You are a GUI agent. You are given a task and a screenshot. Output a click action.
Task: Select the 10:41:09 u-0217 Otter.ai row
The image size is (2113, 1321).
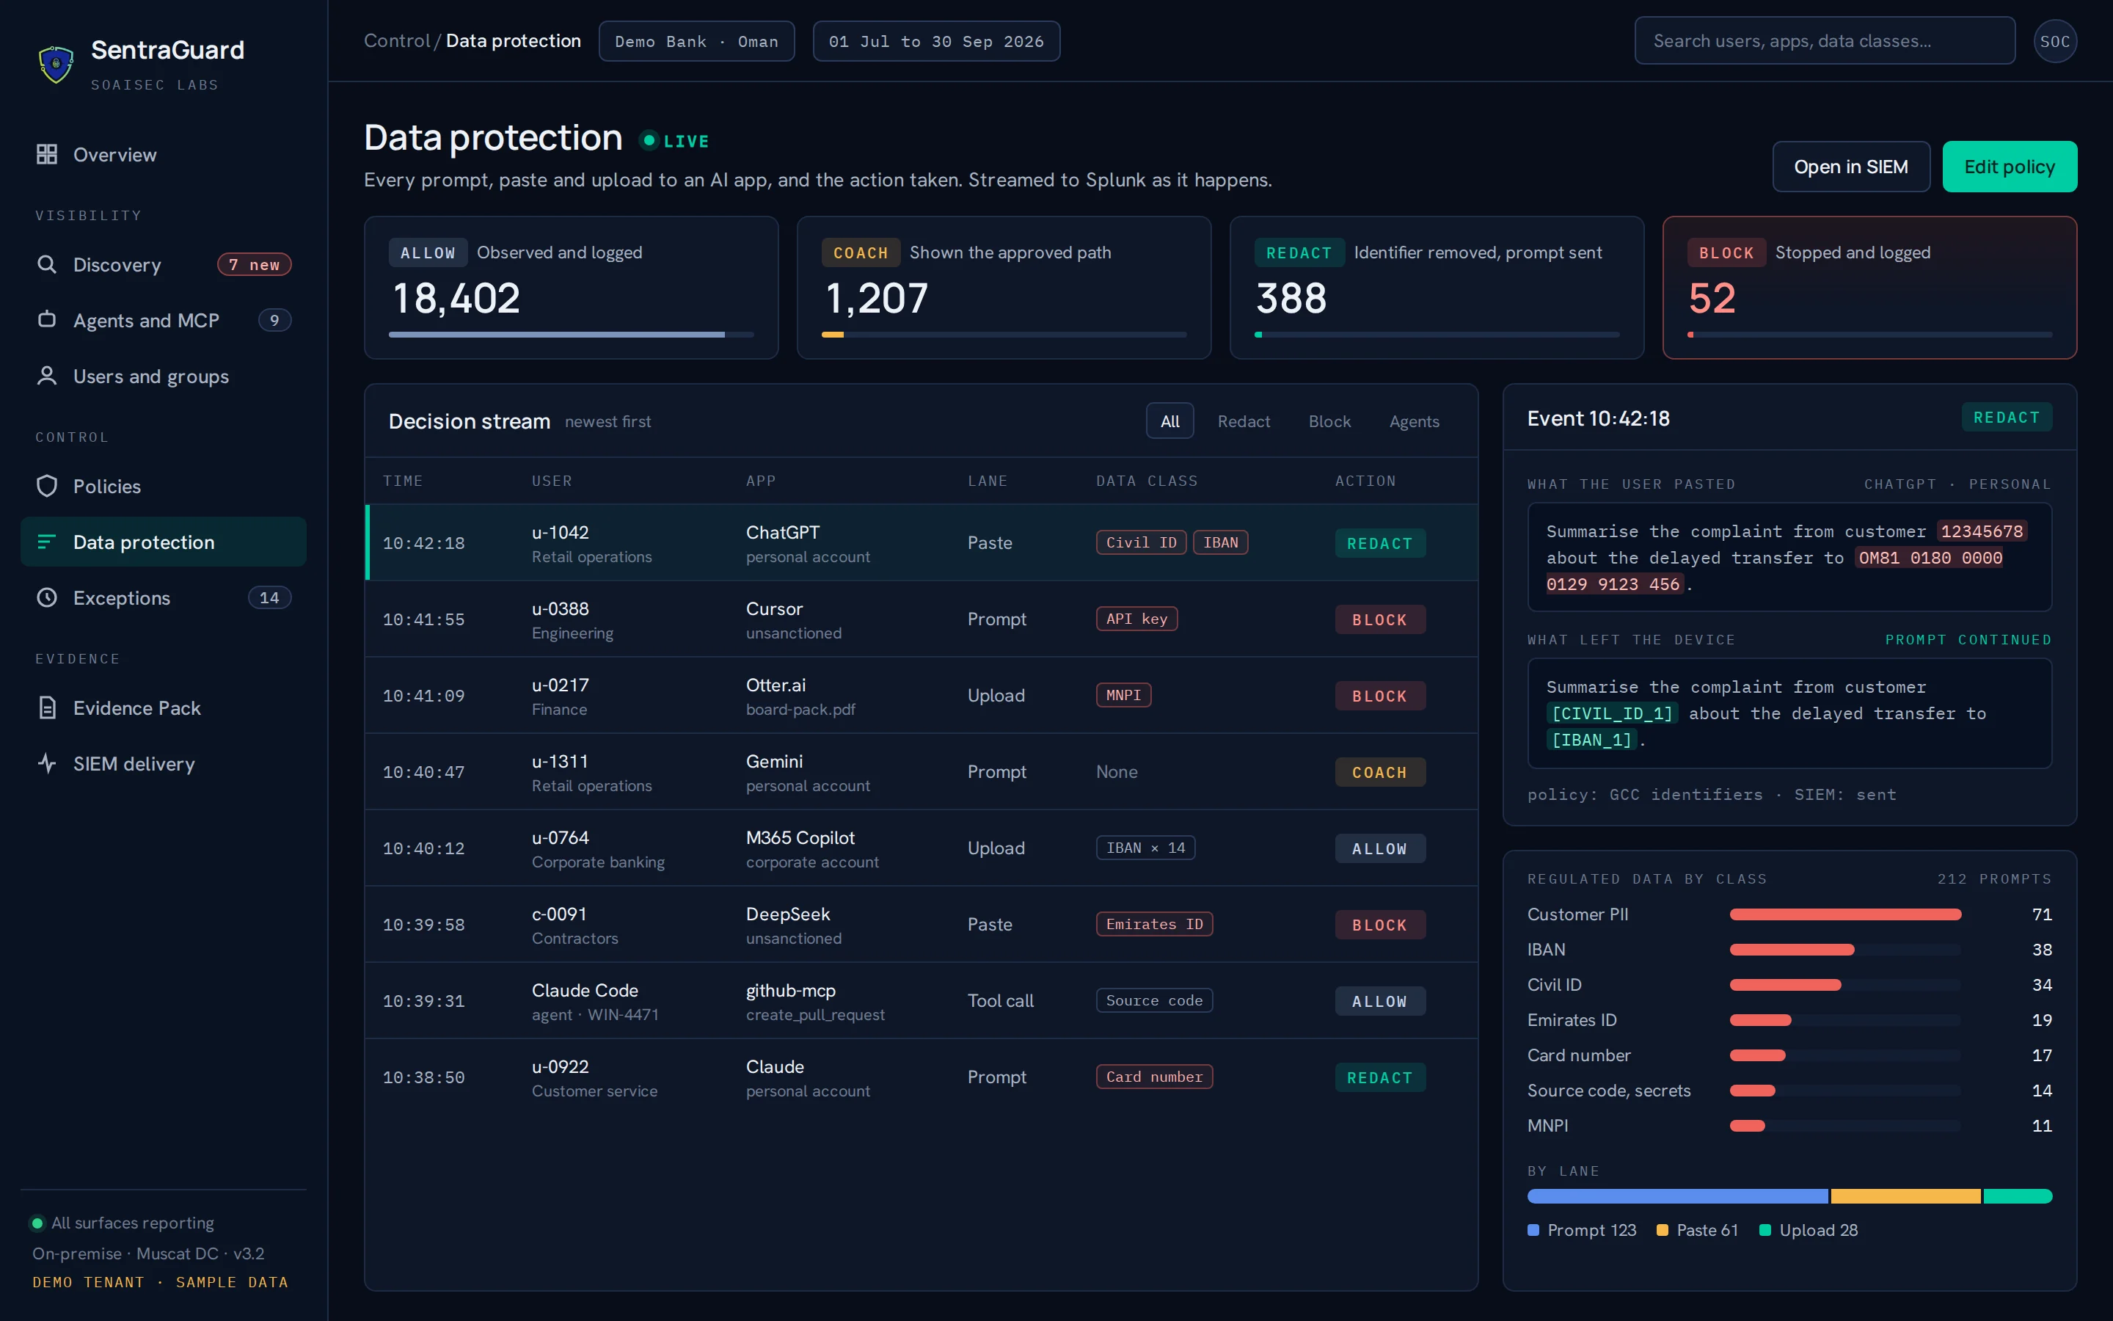click(922, 696)
